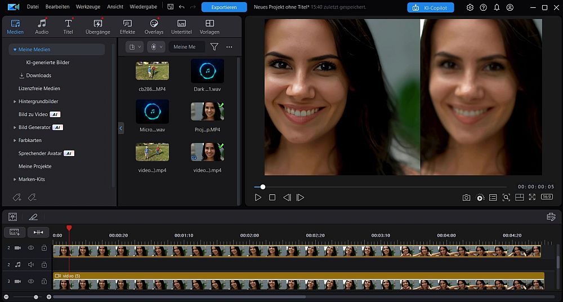Open Bild zu Video AI
The image size is (563, 302).
point(39,114)
